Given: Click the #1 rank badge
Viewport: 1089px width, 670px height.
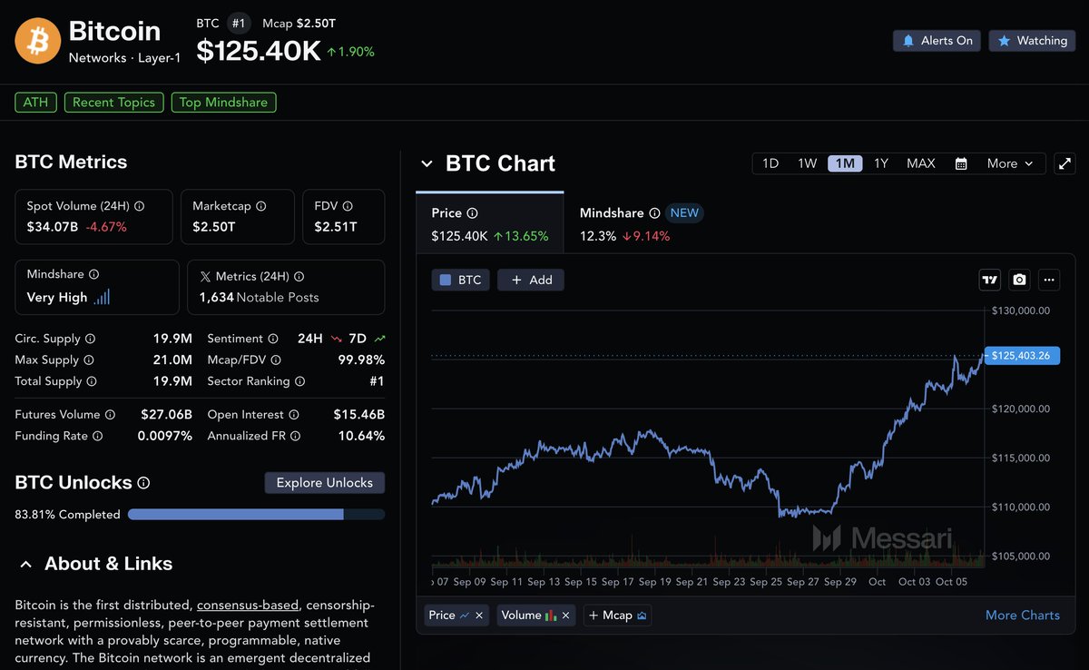Looking at the screenshot, I should (x=240, y=24).
